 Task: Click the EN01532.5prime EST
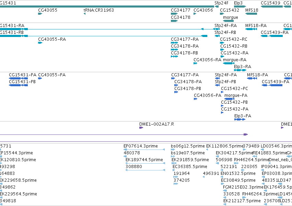pos(222,177)
